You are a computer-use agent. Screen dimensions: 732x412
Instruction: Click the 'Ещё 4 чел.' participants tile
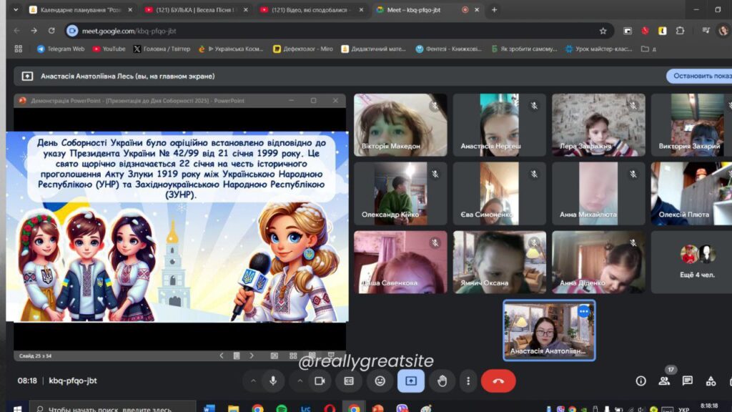pyautogui.click(x=697, y=263)
